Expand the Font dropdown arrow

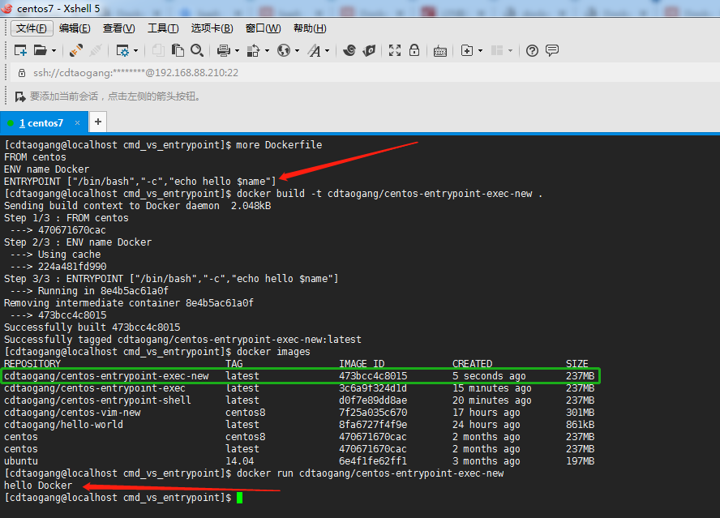(x=328, y=50)
